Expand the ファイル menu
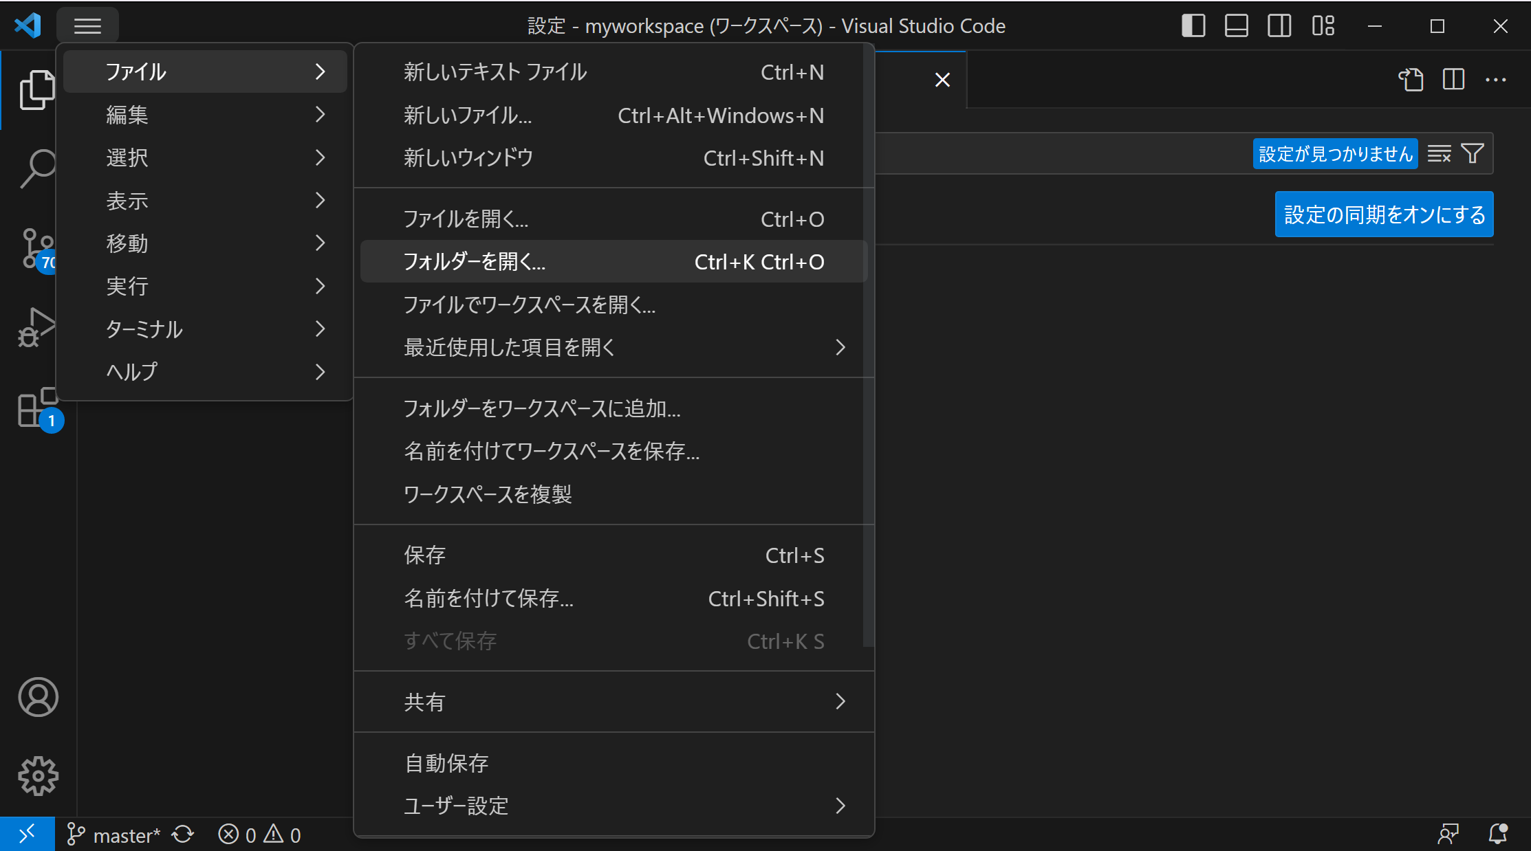Screen dimensions: 1531x851 click(x=205, y=71)
